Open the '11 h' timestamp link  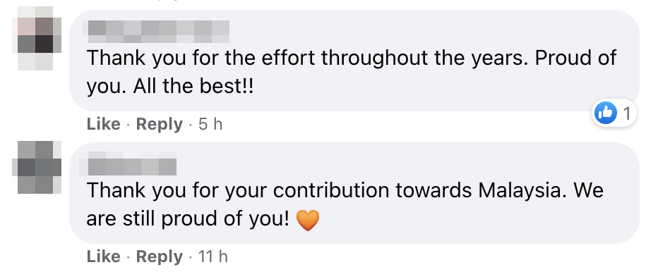213,256
